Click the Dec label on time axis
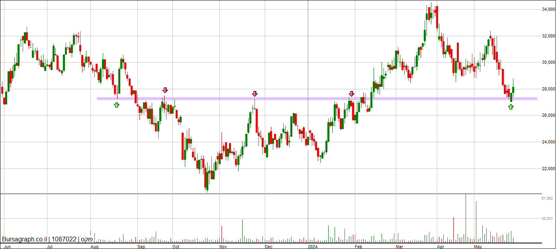 click(x=269, y=247)
